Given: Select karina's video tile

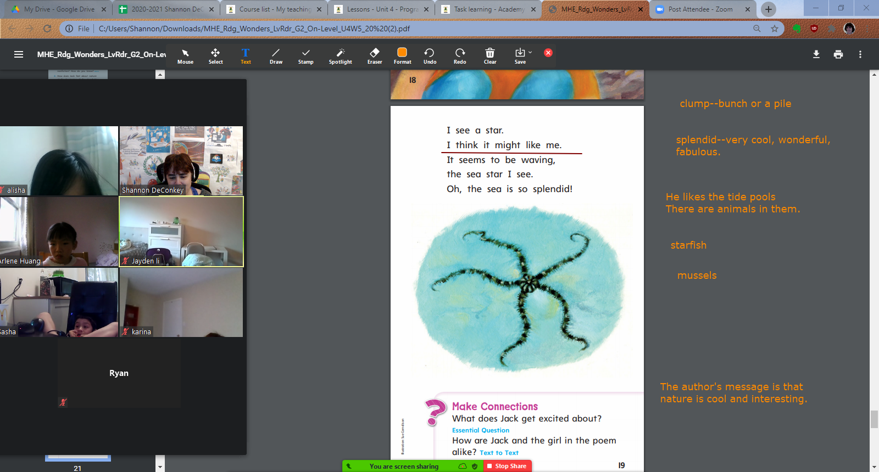Looking at the screenshot, I should click(181, 302).
